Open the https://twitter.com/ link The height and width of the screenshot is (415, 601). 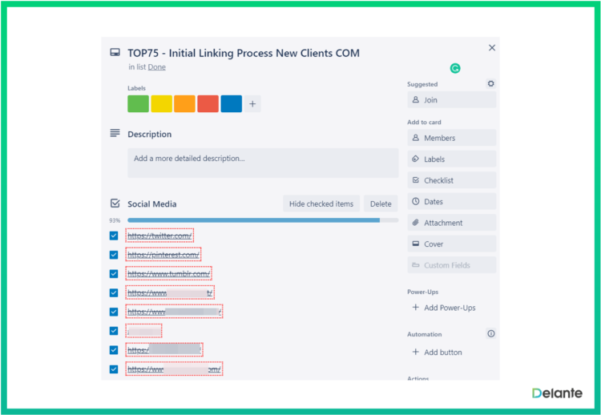click(159, 236)
